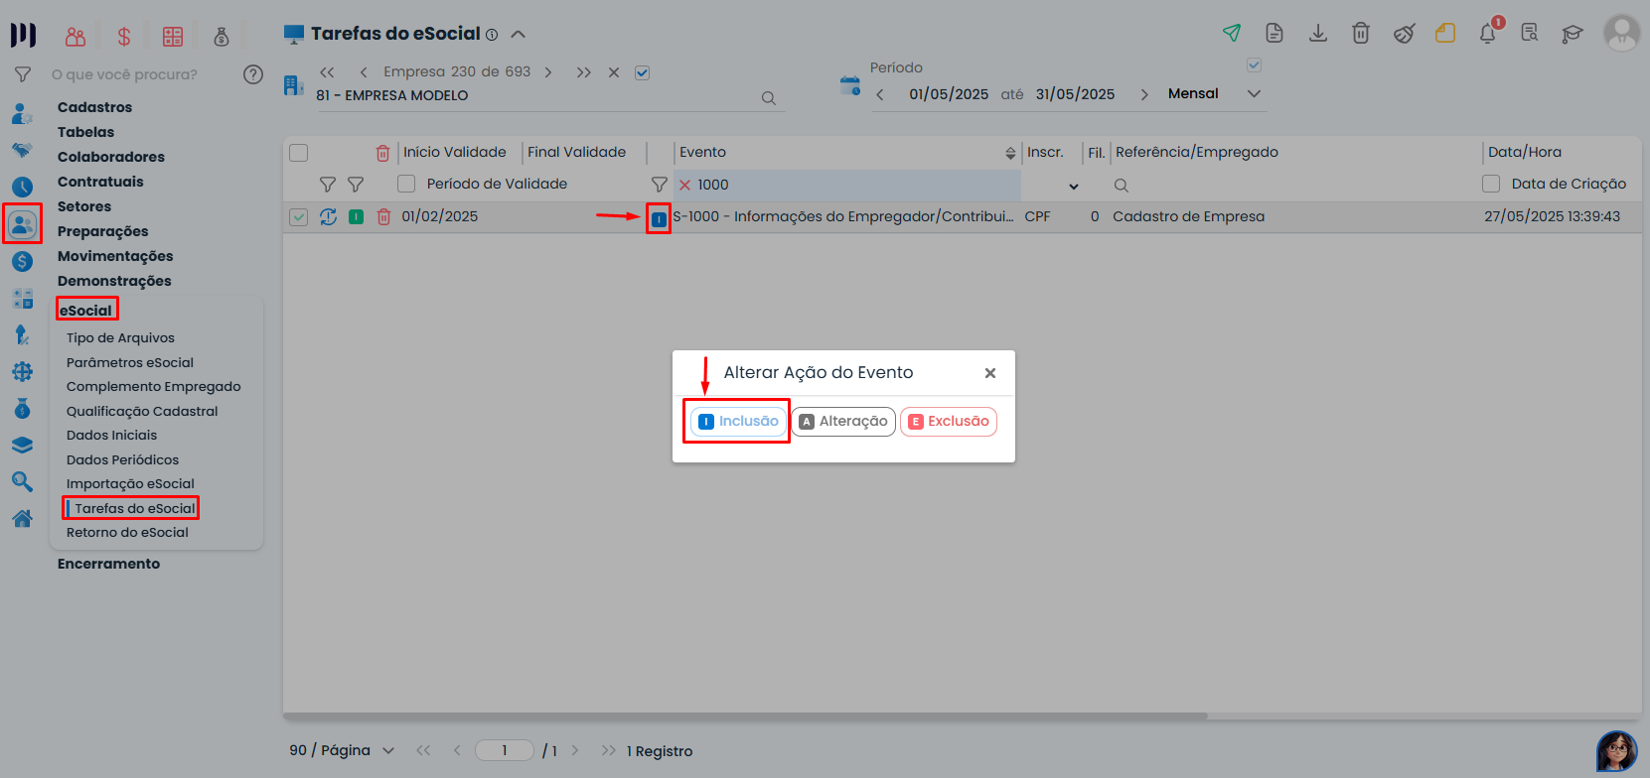The width and height of the screenshot is (1650, 778).
Task: Click the calendar icon beside Período
Action: [x=850, y=85]
